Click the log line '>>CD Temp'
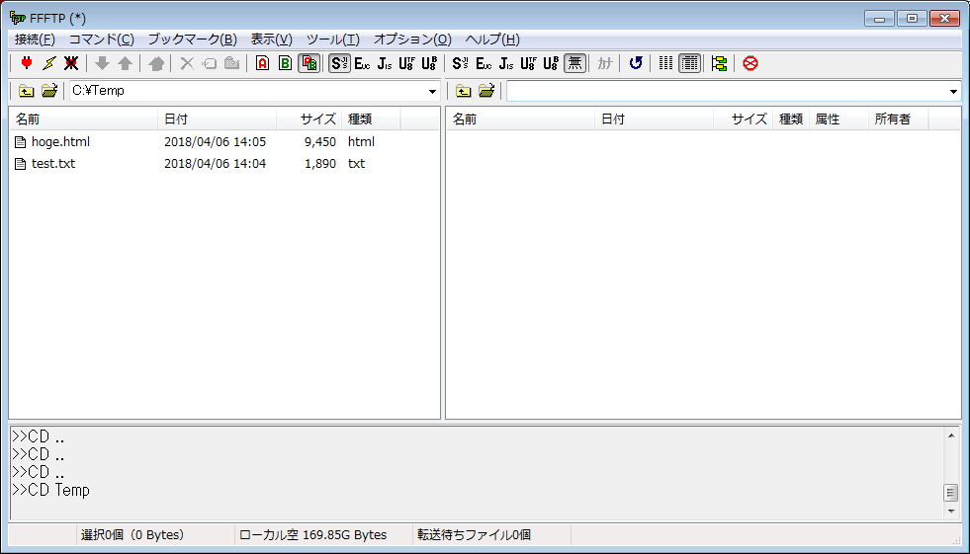Image resolution: width=970 pixels, height=554 pixels. [x=50, y=491]
